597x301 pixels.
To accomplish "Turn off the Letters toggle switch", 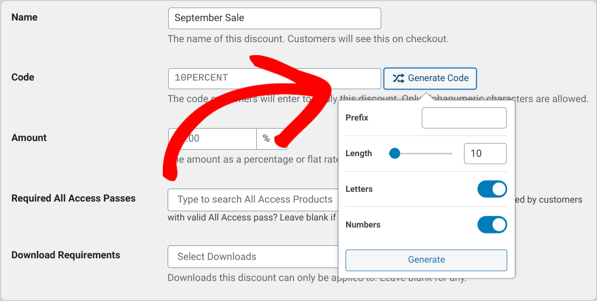I will [x=492, y=189].
